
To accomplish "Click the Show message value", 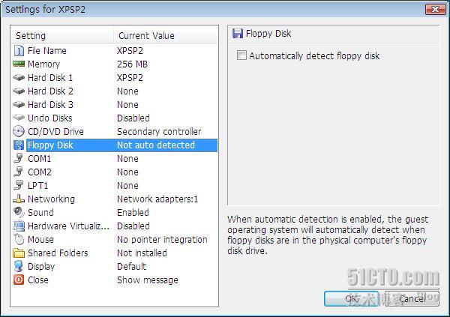I will point(148,280).
